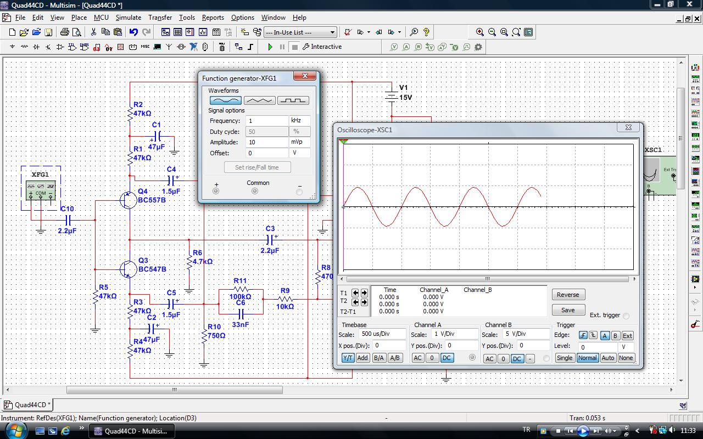Run the simulation with green play button
This screenshot has height=439, width=703.
point(270,47)
